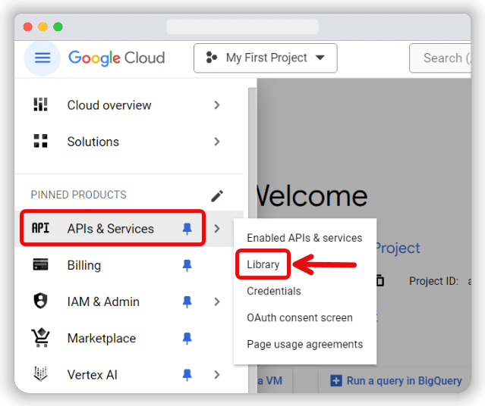Click into the Search field
The width and height of the screenshot is (485, 406).
[x=440, y=58]
